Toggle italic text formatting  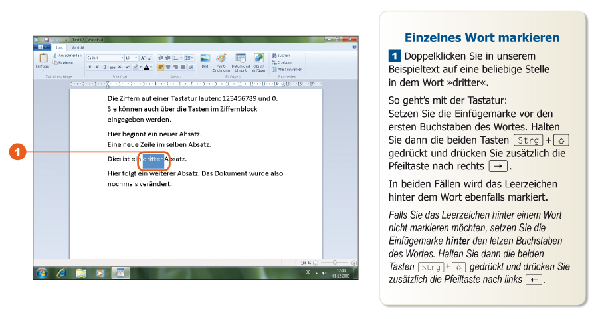coord(97,67)
